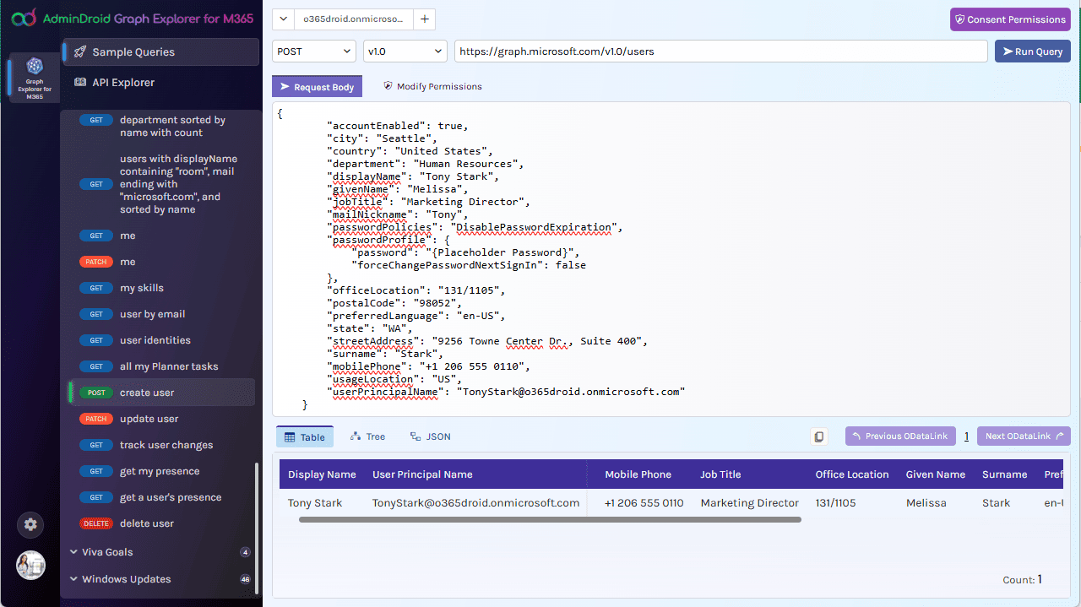1081x607 pixels.
Task: Click the Consent Permissions button
Action: point(1009,19)
